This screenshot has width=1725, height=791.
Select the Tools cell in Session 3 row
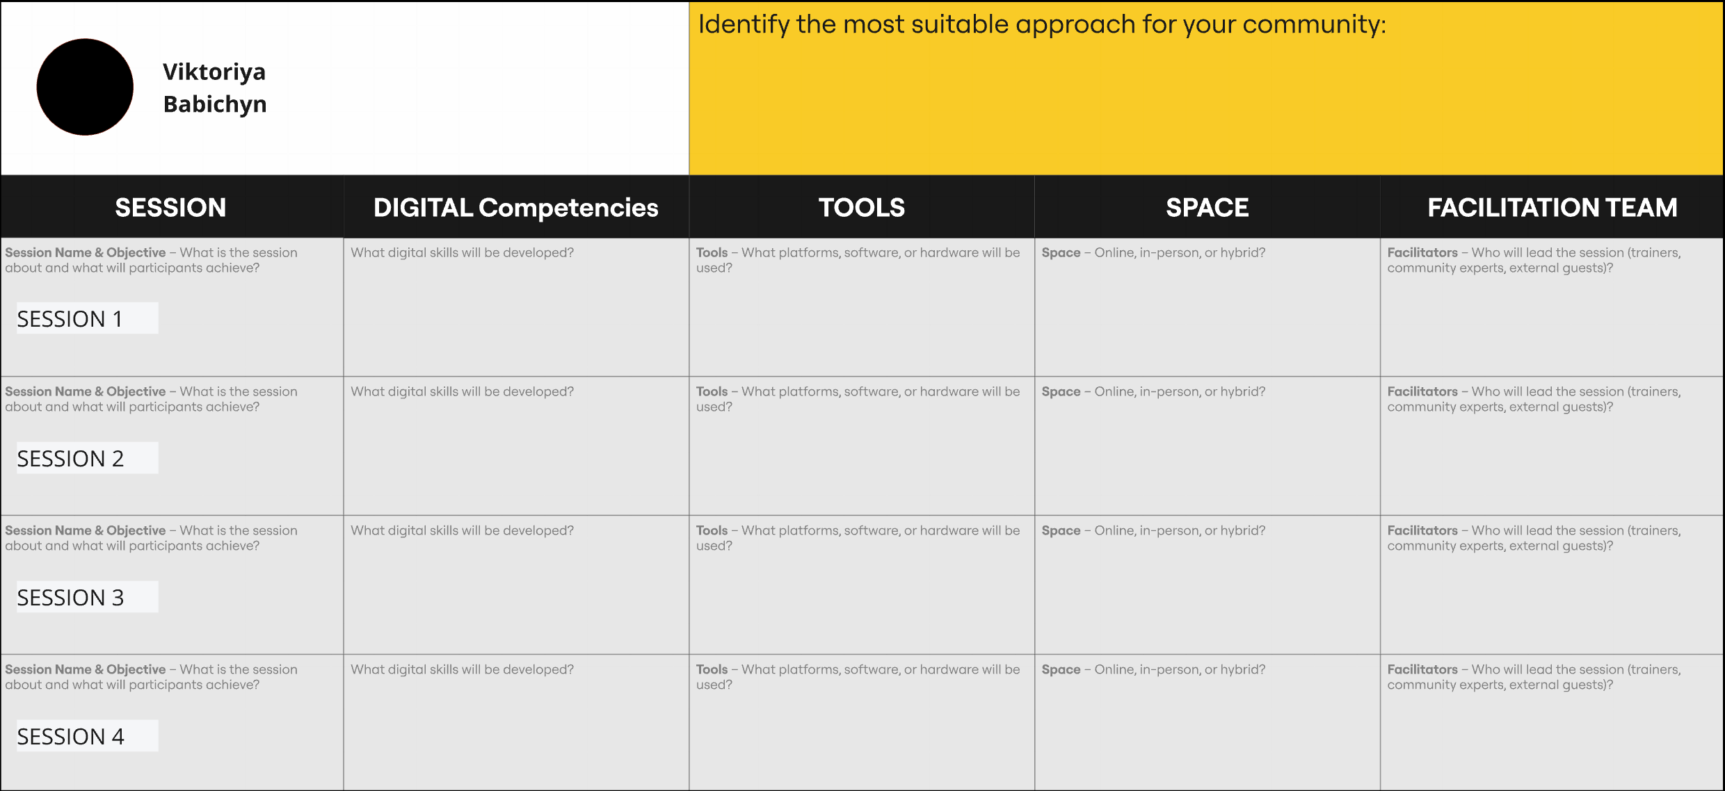pos(861,591)
